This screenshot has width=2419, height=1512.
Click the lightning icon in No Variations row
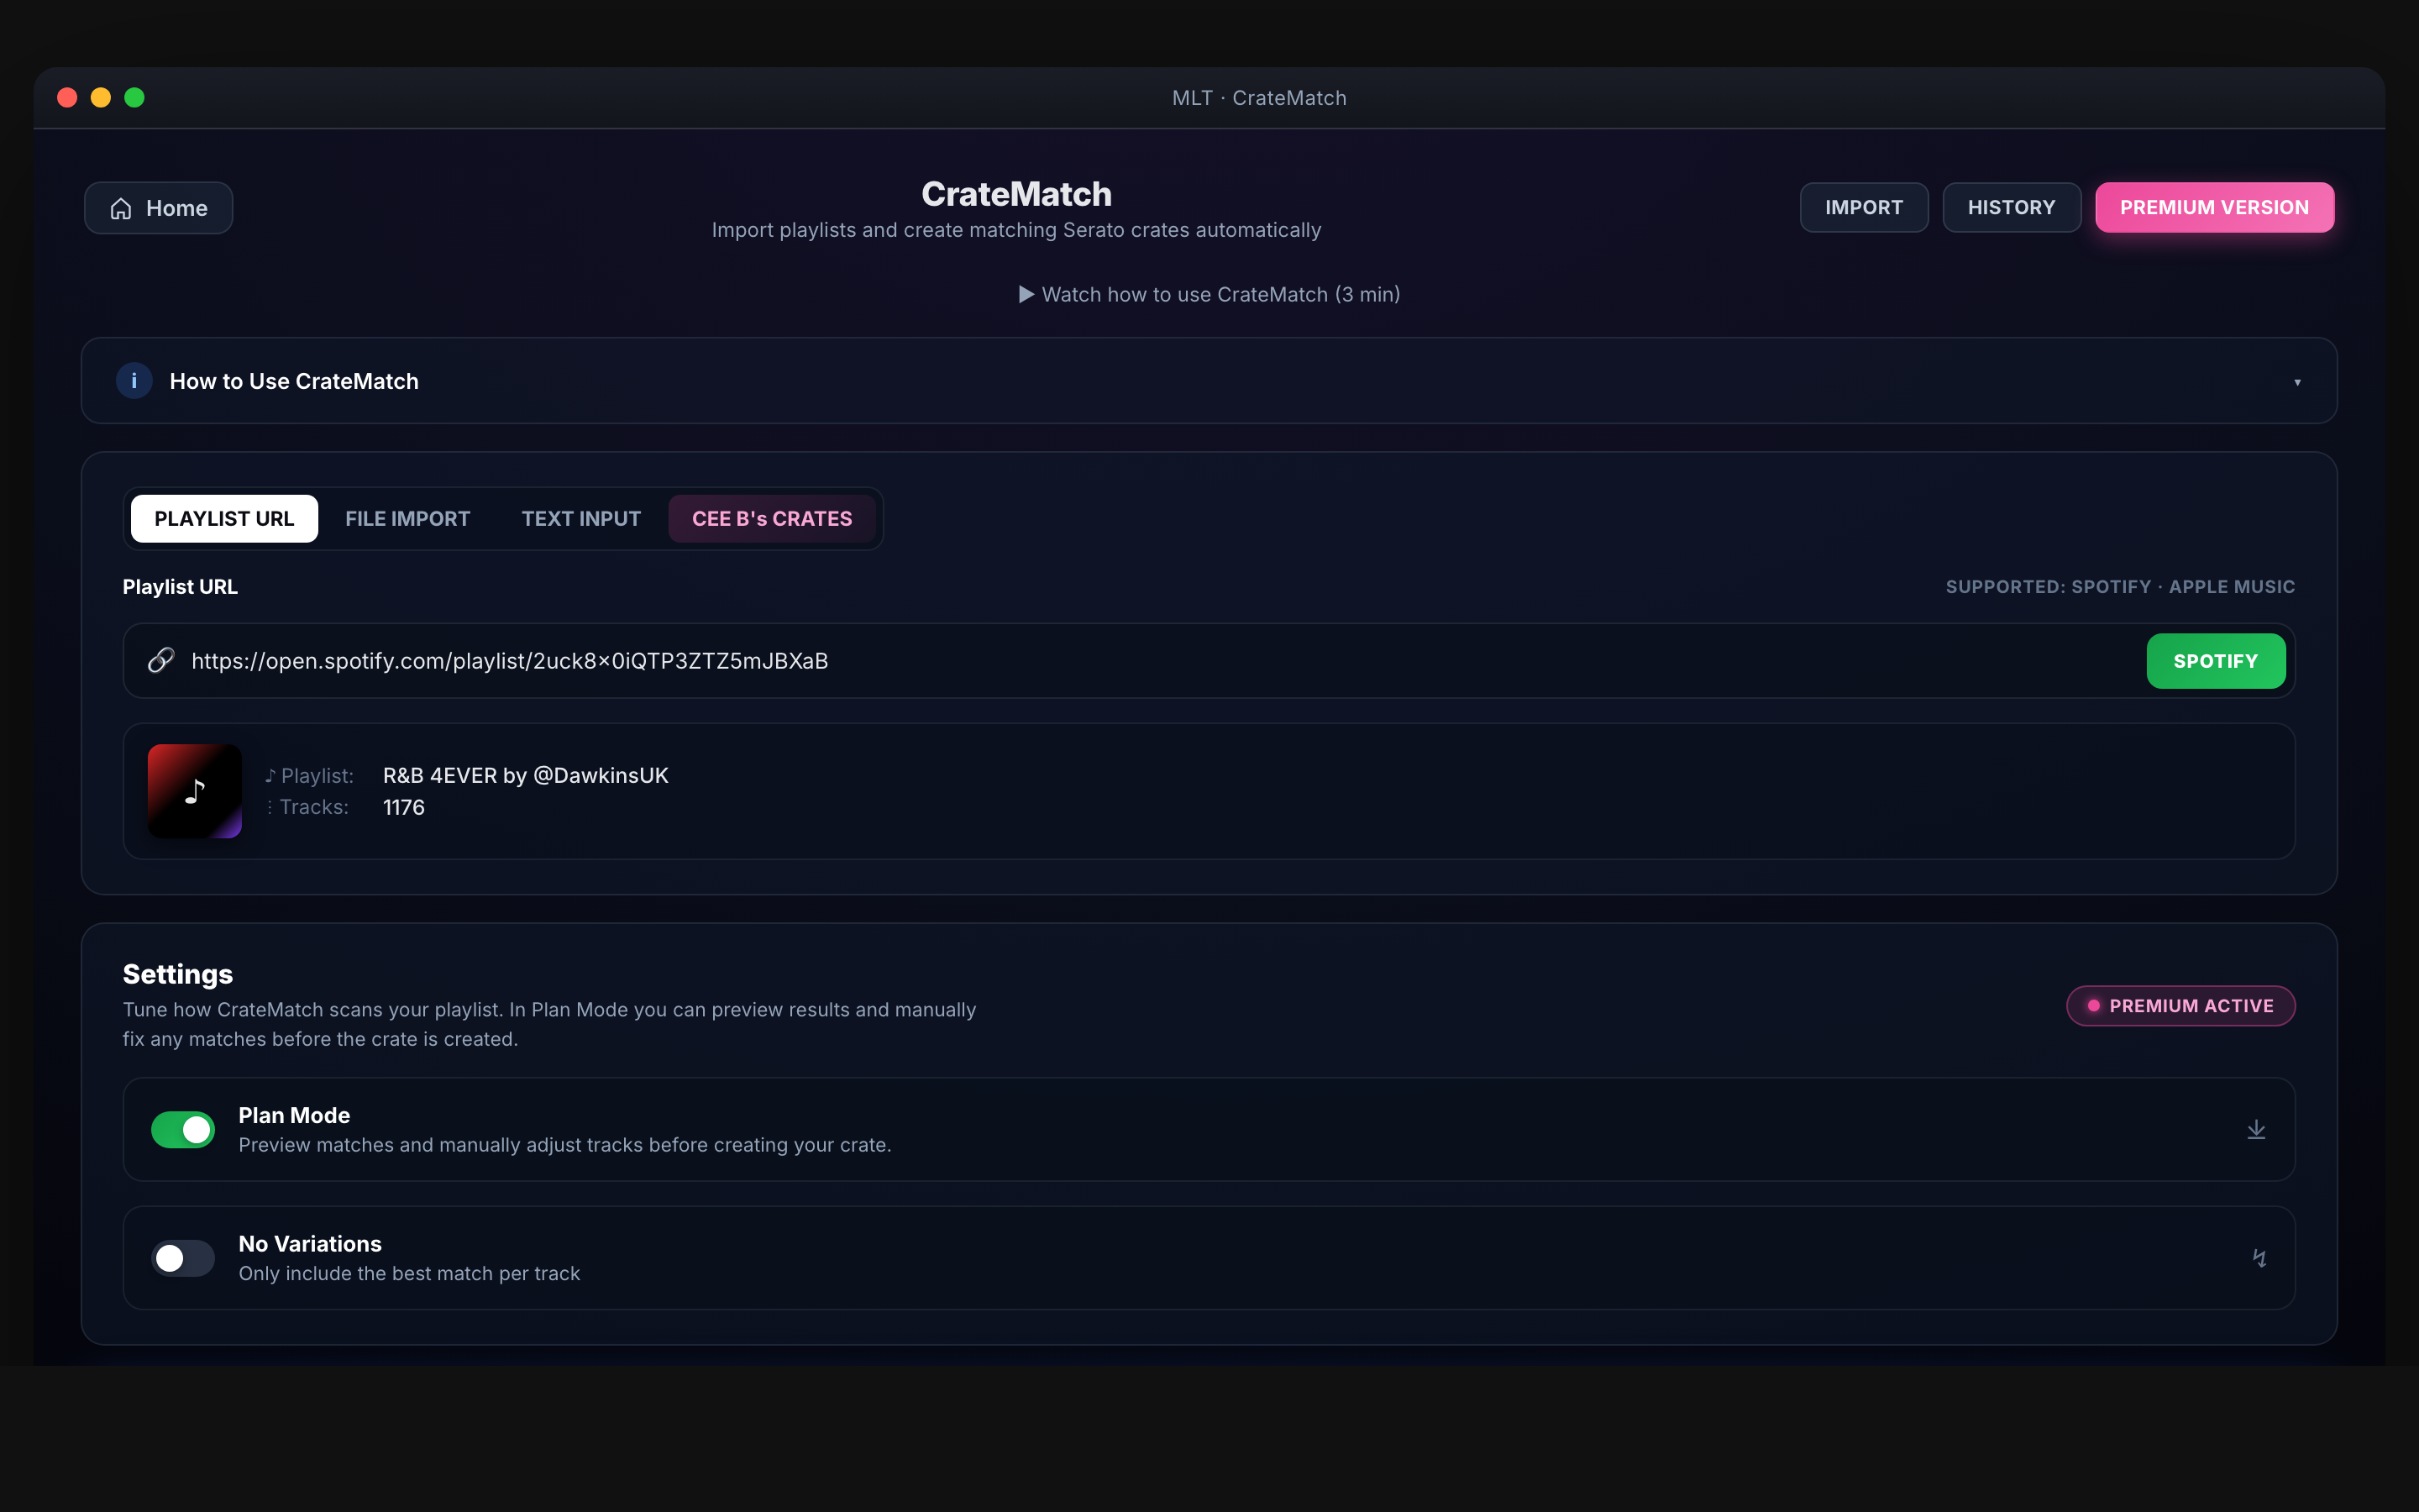tap(2259, 1258)
